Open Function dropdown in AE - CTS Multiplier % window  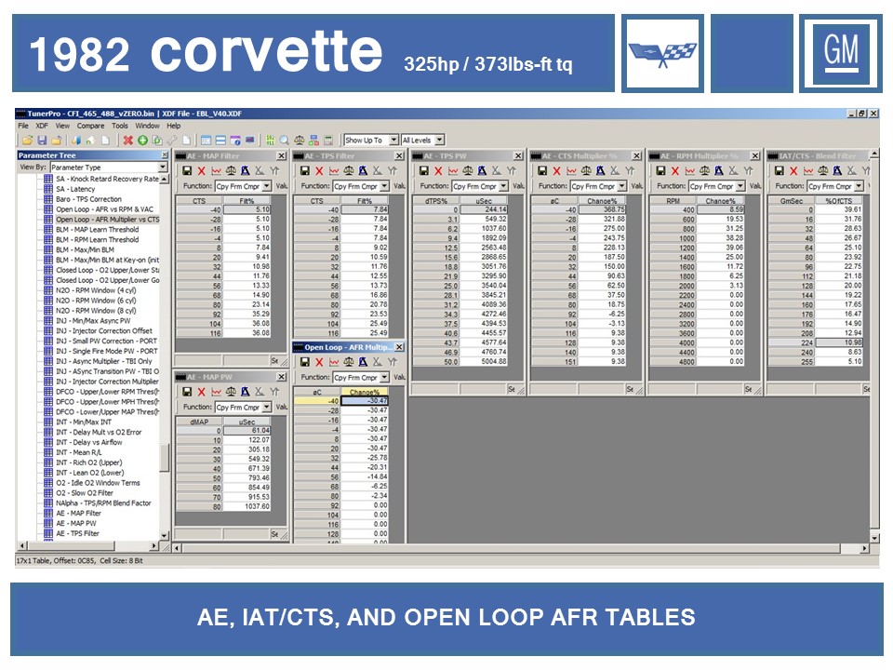[622, 186]
